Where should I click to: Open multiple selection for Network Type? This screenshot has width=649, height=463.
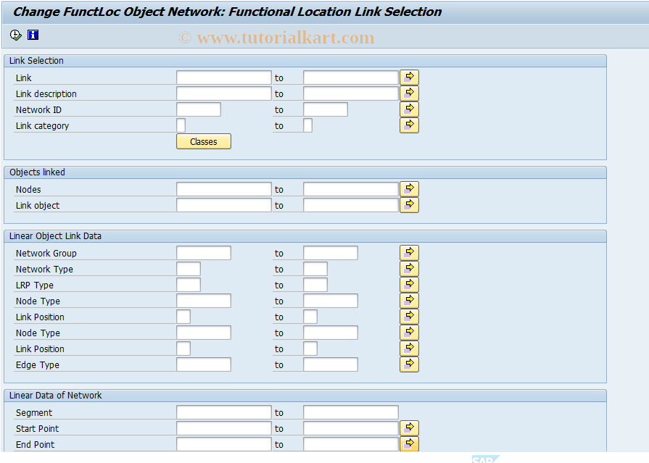[x=410, y=269]
